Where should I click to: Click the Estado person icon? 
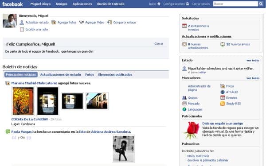pos(184,69)
